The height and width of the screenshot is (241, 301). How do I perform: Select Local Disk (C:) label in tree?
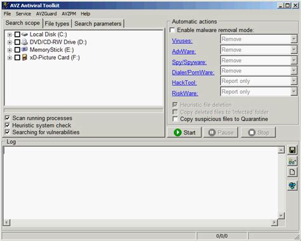coord(48,34)
